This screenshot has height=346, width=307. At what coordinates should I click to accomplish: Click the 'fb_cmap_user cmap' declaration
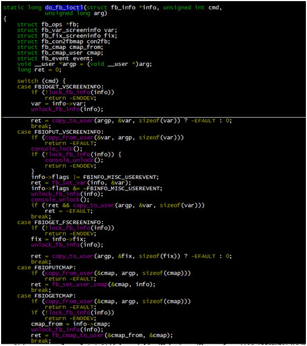pos(60,53)
